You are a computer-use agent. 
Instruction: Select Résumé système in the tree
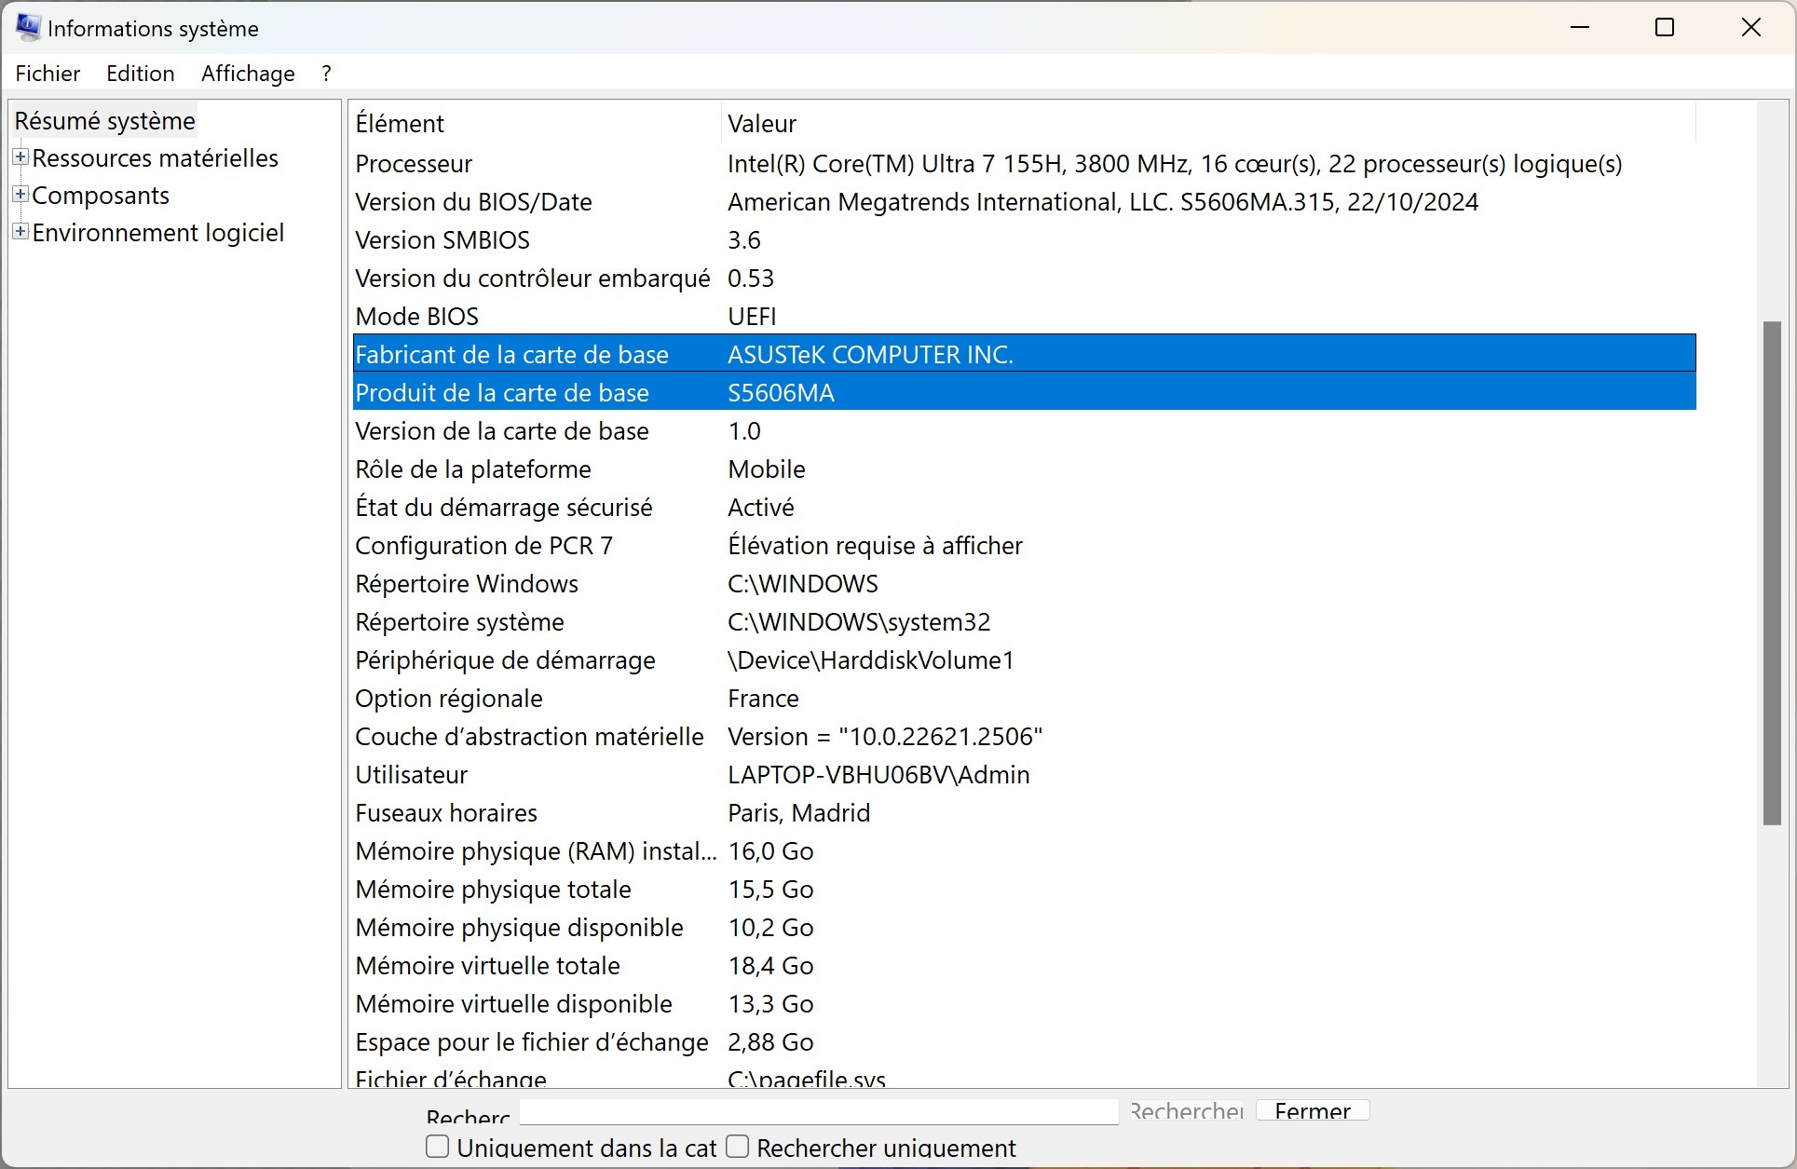[104, 121]
